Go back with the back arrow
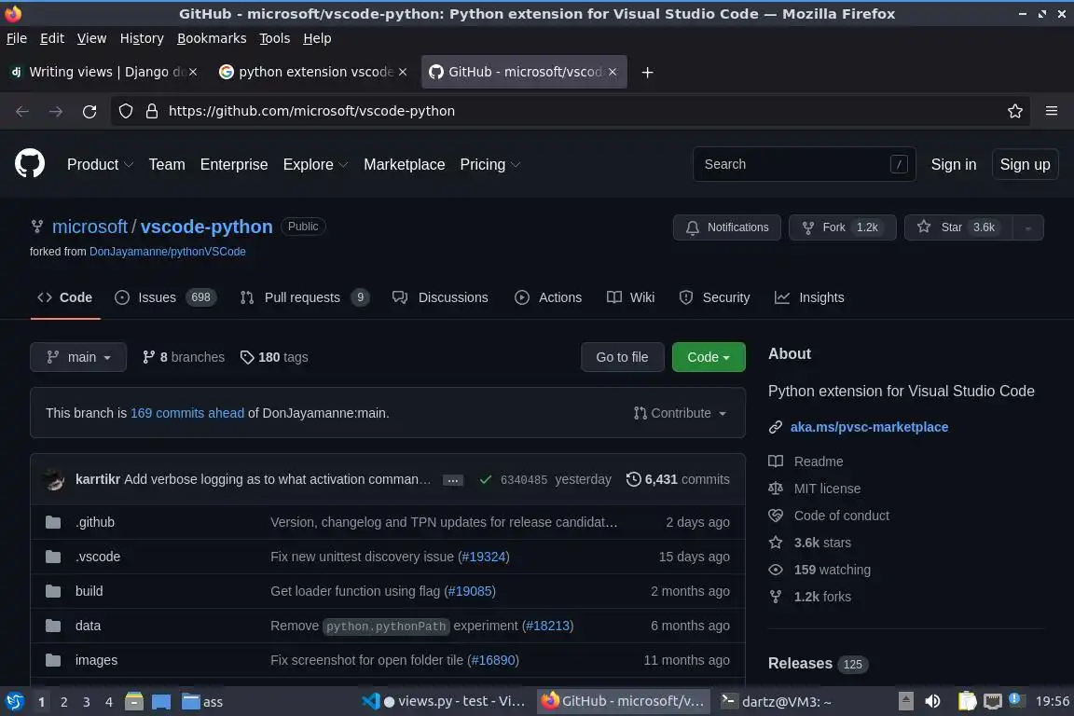The width and height of the screenshot is (1074, 716). pos(22,111)
